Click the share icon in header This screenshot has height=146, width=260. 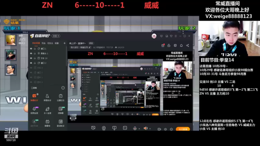pos(188,45)
